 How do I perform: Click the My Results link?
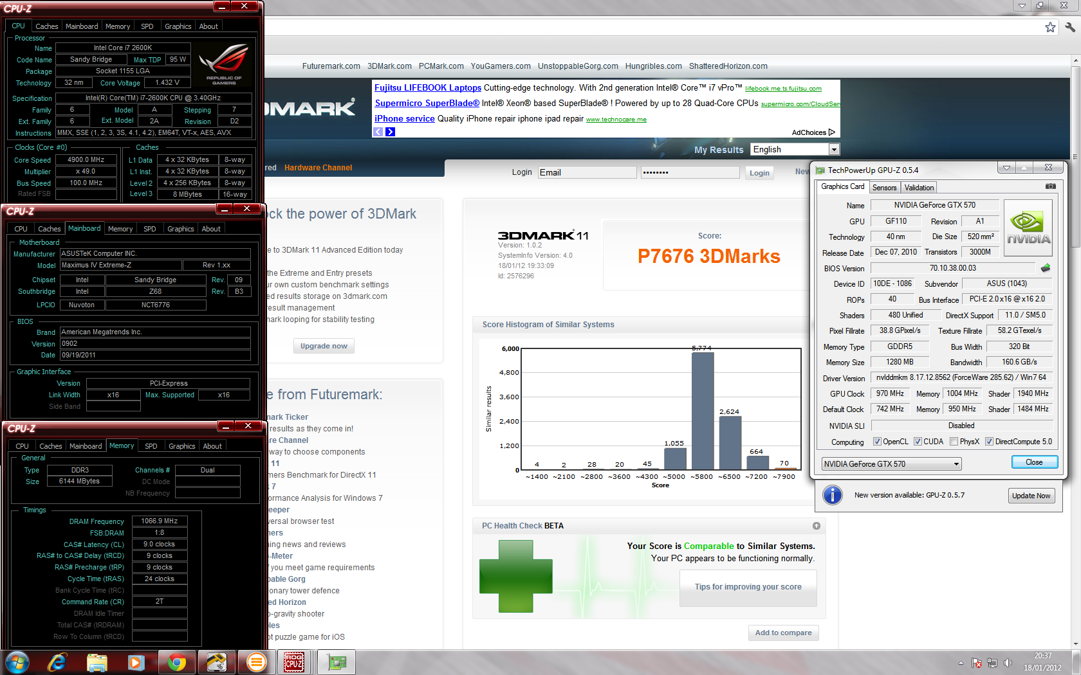719,150
